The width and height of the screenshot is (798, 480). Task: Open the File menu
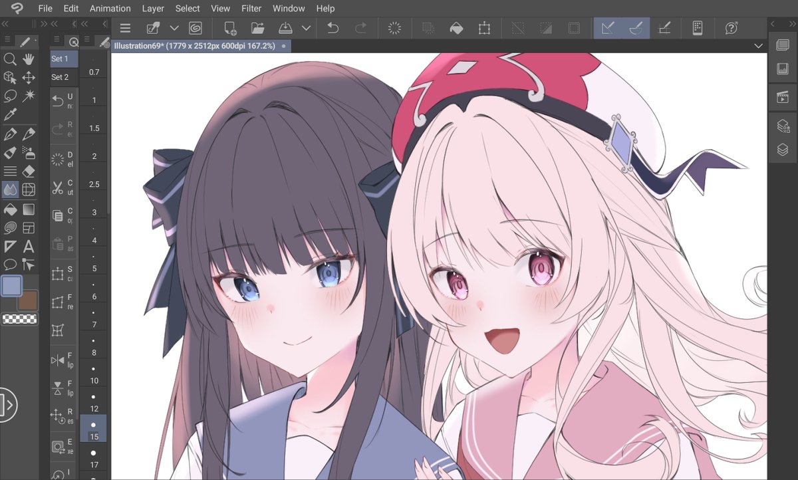click(45, 9)
